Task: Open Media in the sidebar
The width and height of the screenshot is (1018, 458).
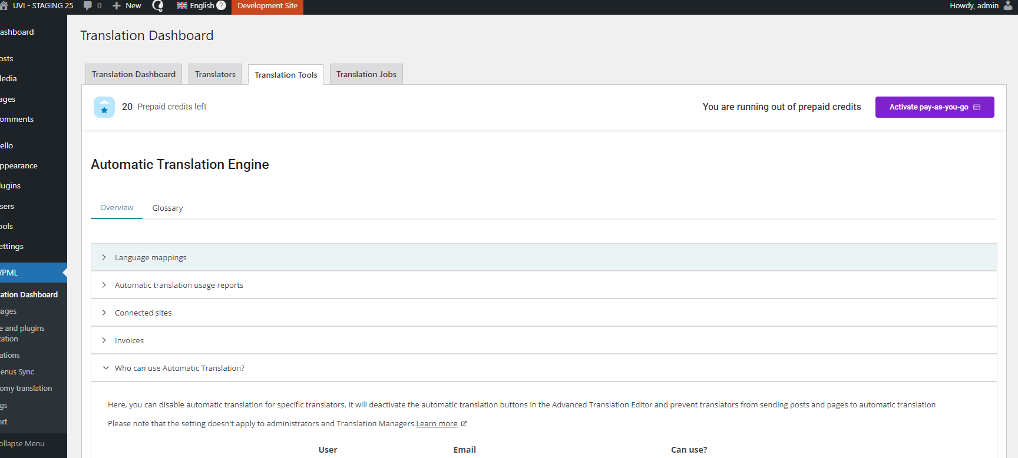Action: pyautogui.click(x=34, y=78)
